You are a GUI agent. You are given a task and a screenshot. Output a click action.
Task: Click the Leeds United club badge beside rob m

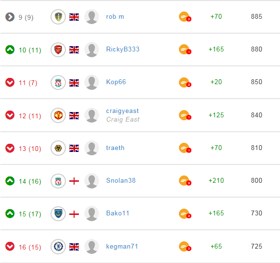click(x=58, y=17)
